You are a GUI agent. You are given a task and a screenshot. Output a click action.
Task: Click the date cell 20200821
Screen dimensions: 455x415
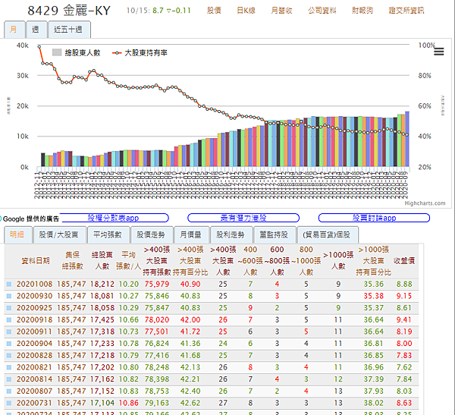[35, 367]
